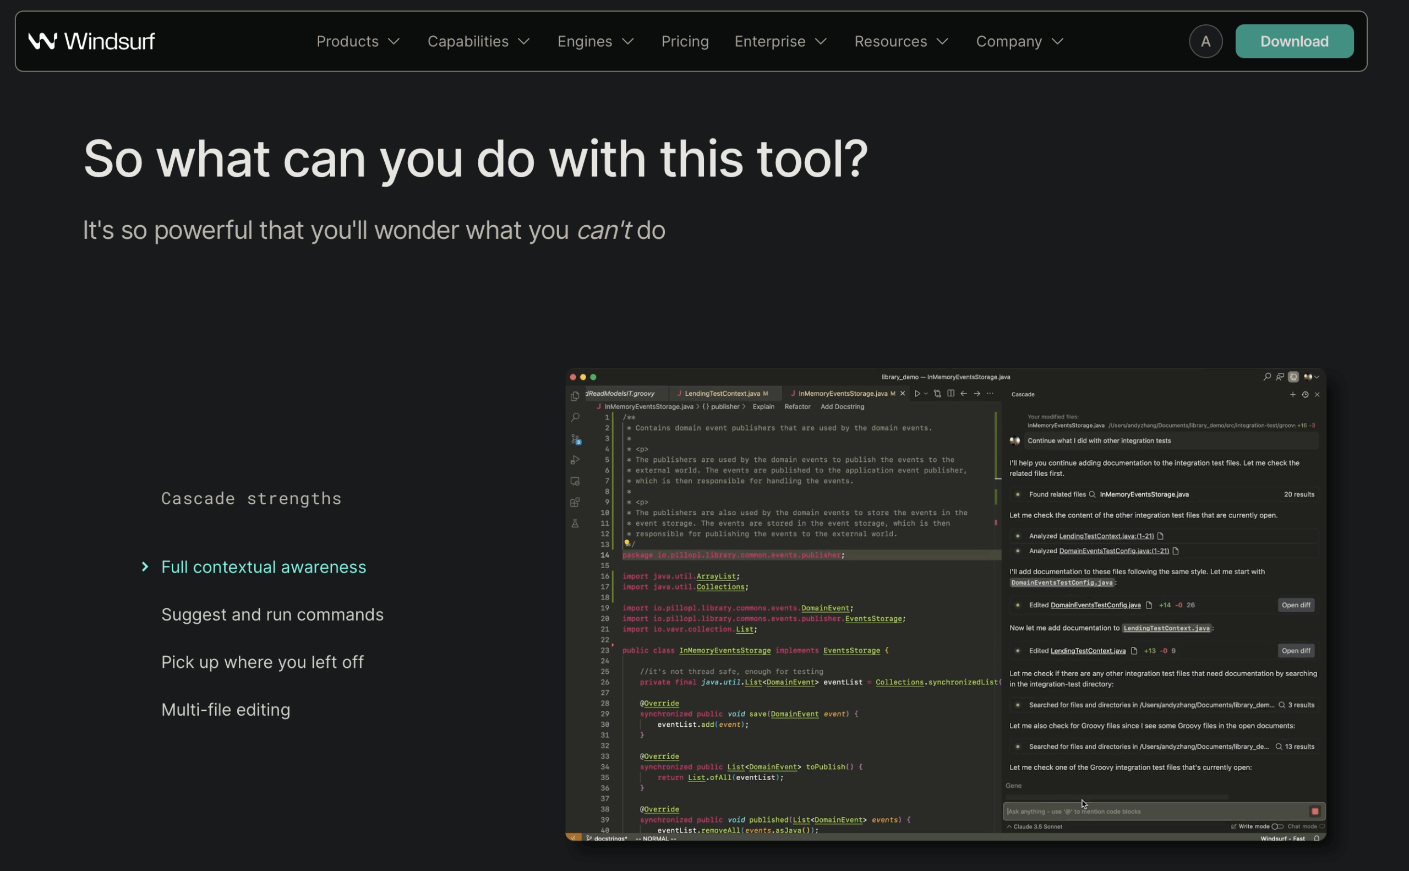The height and width of the screenshot is (871, 1409).
Task: Click the Windsurf logo in the header
Action: 91,41
